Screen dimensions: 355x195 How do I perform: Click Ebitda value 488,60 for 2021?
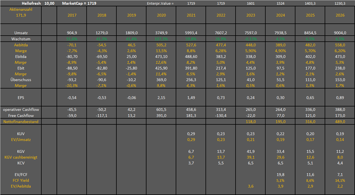coord(191,57)
